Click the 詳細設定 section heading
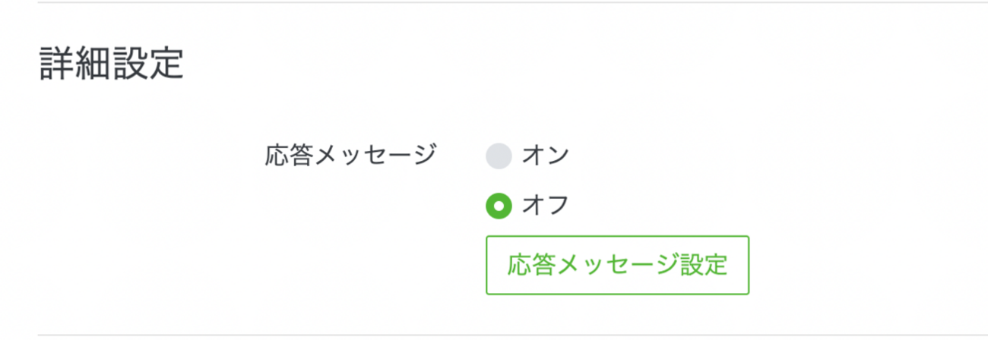 tap(111, 66)
